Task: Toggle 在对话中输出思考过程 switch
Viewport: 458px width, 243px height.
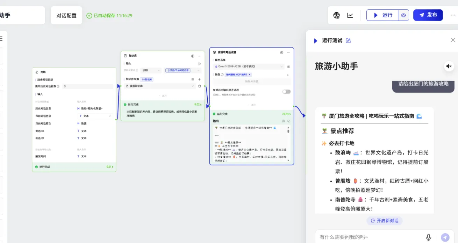Action: (286, 92)
